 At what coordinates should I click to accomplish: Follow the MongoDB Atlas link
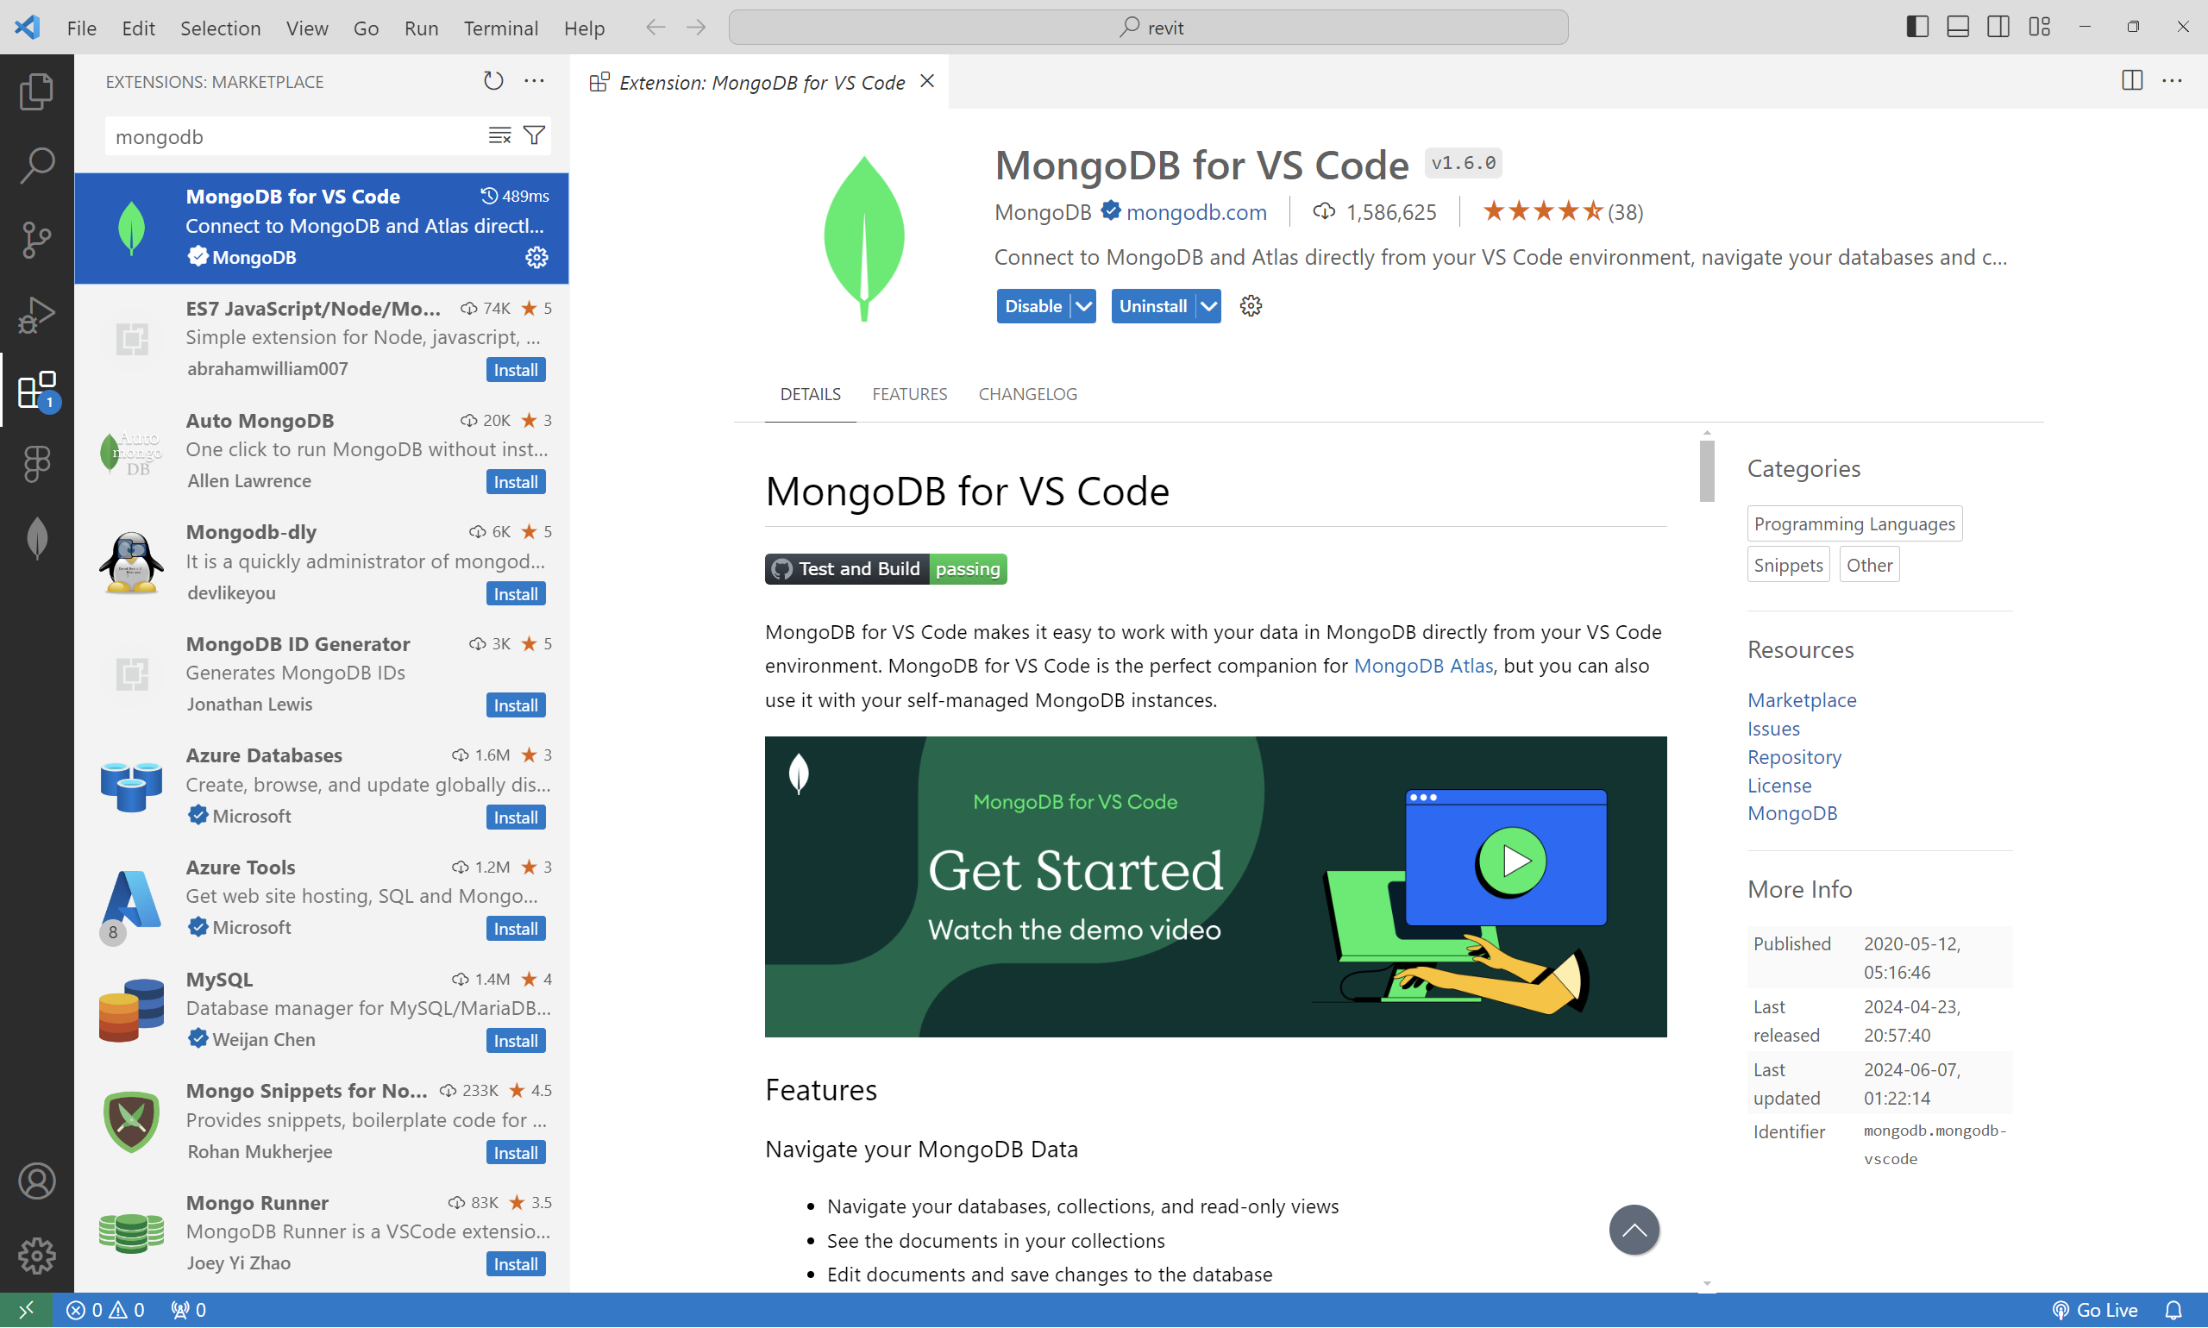[x=1422, y=666]
